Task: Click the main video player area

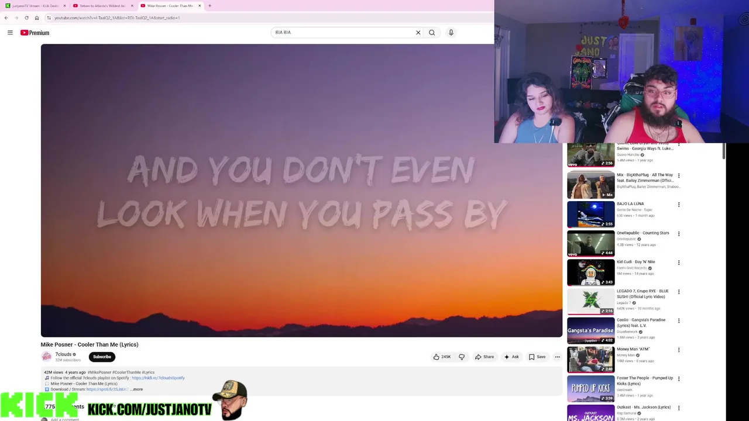Action: pos(301,191)
